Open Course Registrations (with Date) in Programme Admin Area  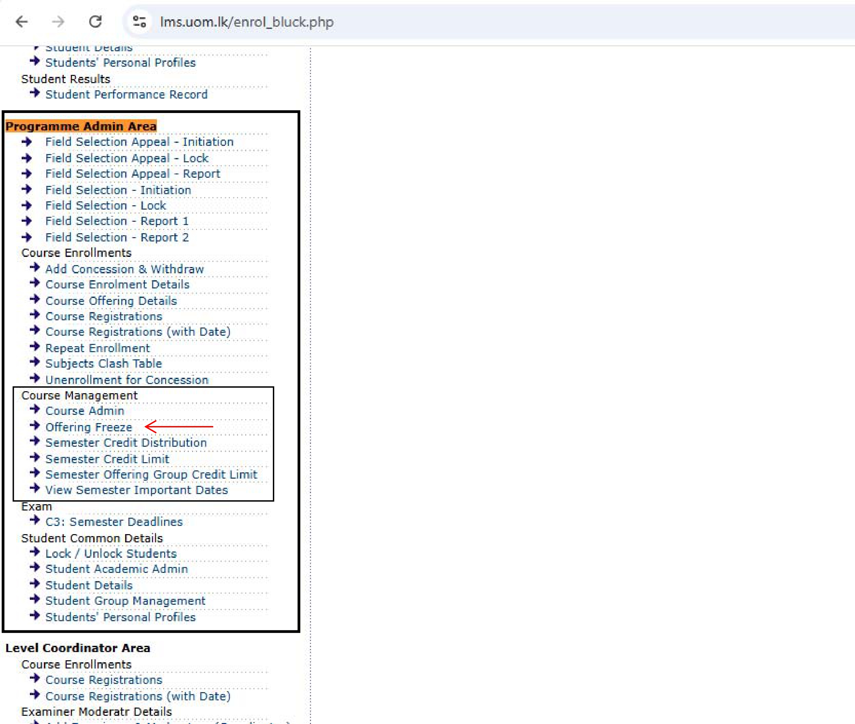click(x=138, y=332)
